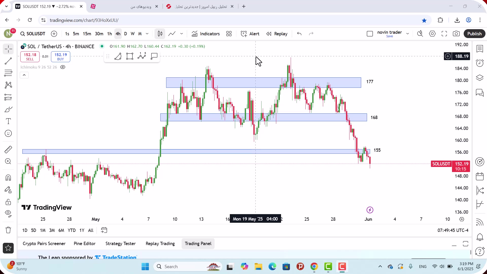Image resolution: width=487 pixels, height=274 pixels.
Task: Undo the last chart action
Action: pyautogui.click(x=299, y=34)
